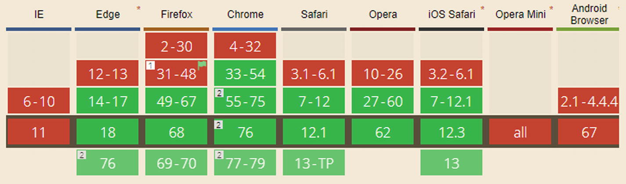Select the IE column header
Image resolution: width=626 pixels, height=184 pixels.
point(39,14)
